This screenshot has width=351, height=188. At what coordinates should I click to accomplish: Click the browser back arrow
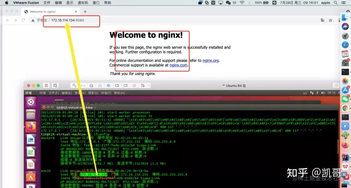(7, 20)
